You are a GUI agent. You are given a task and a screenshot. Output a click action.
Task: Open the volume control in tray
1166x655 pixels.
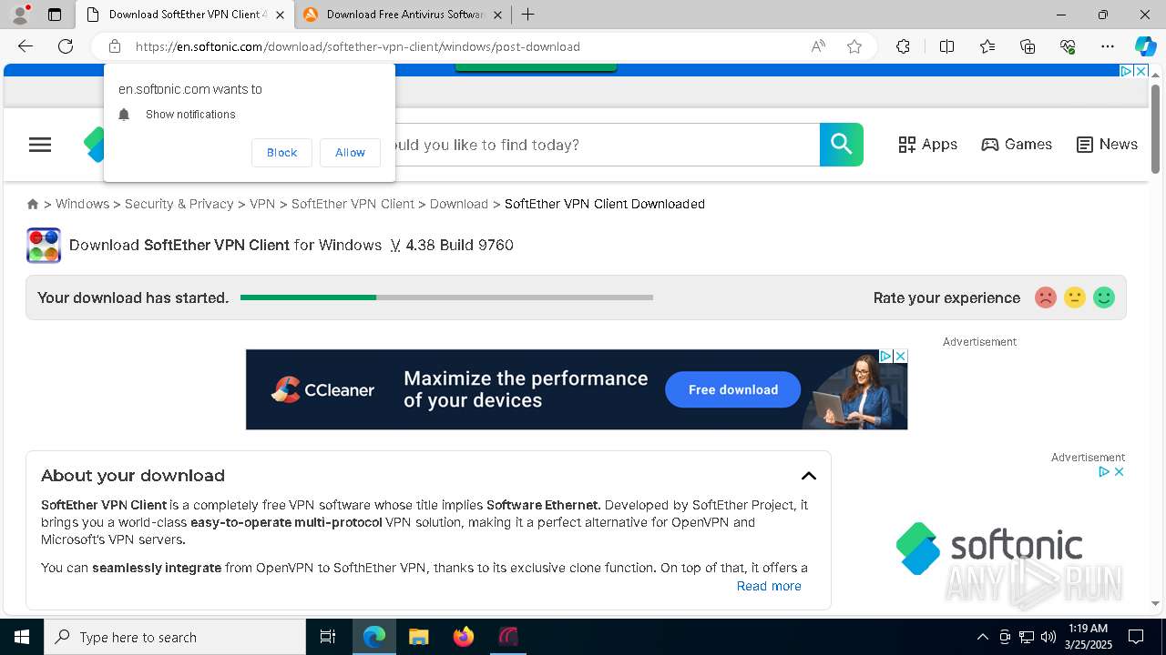[1048, 637]
